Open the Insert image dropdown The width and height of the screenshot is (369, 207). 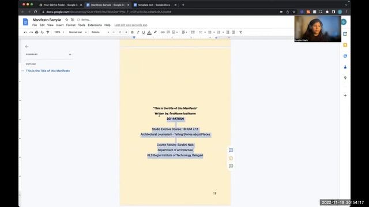click(x=175, y=32)
